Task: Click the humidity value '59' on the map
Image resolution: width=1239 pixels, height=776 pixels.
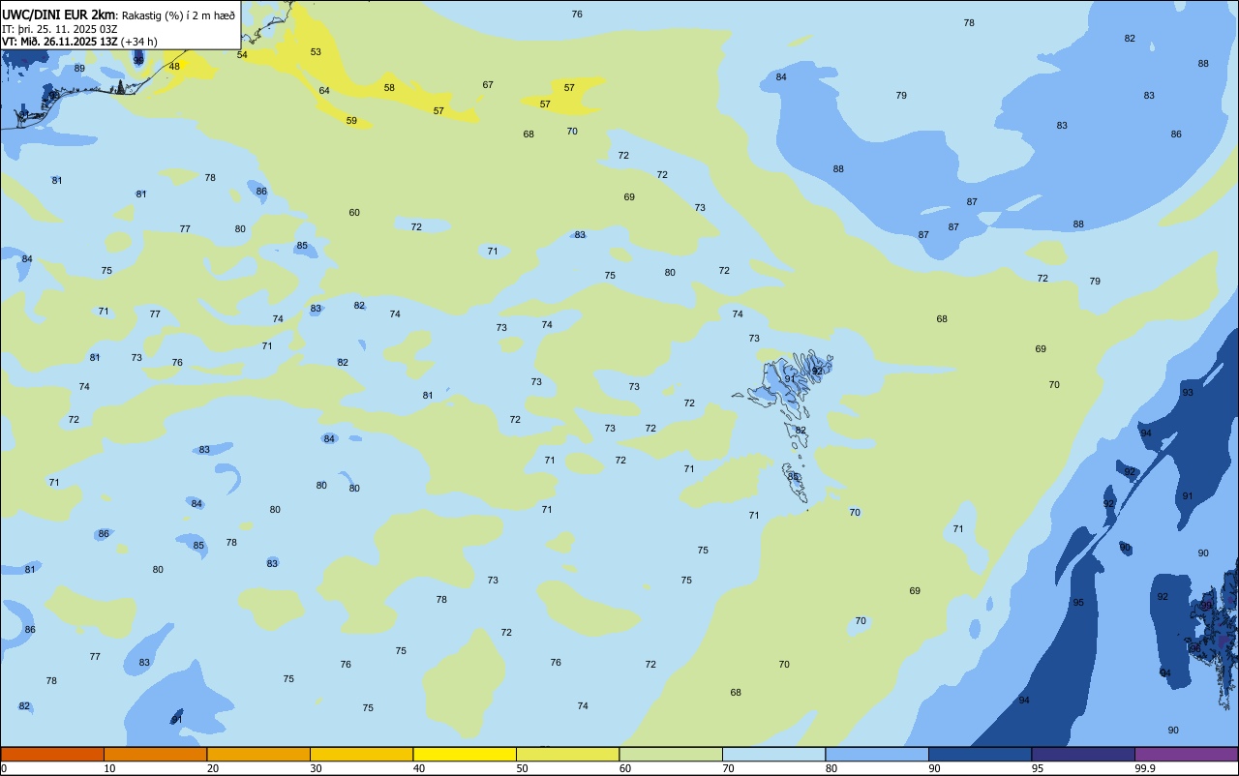Action: coord(351,121)
